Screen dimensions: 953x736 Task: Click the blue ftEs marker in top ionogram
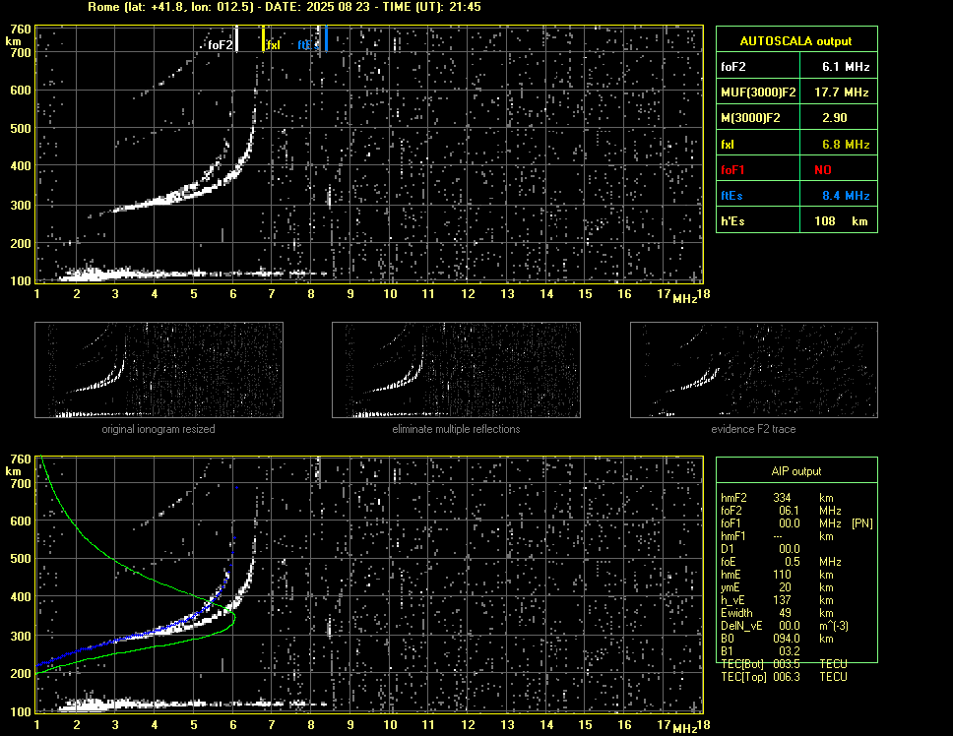(x=327, y=38)
